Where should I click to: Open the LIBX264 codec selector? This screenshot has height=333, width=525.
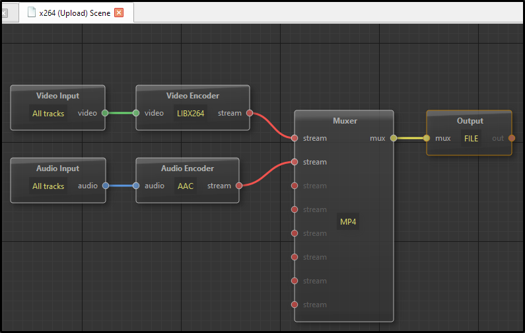click(x=190, y=113)
